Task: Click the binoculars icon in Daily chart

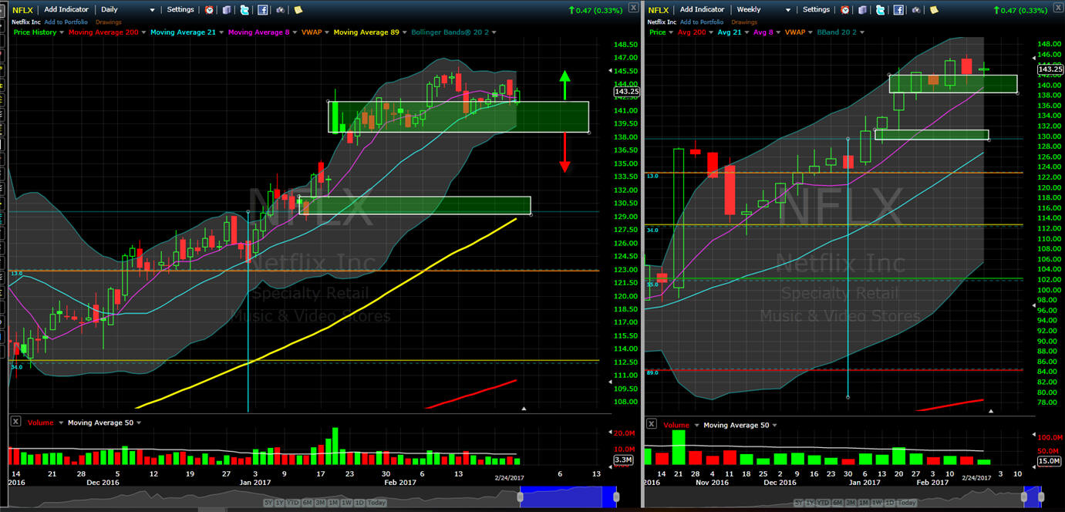Action: (x=280, y=10)
